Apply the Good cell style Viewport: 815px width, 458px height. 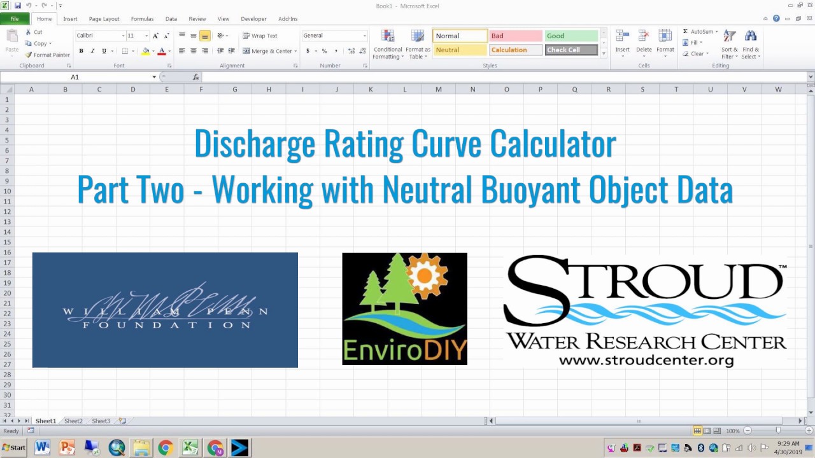572,36
